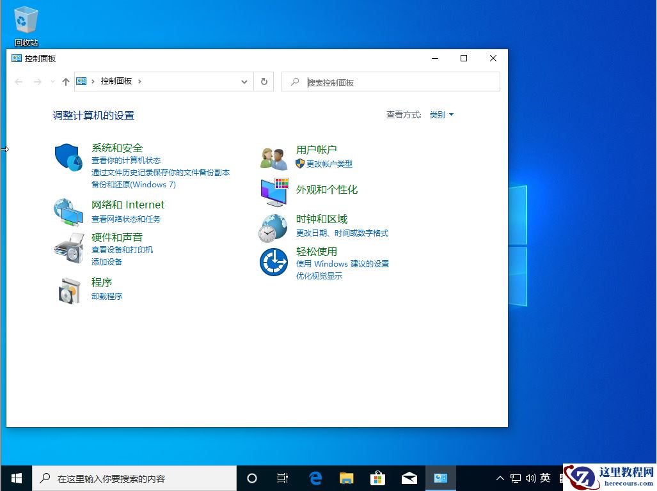Open the 时钟和区域 clock icon
The width and height of the screenshot is (657, 491).
tap(273, 227)
